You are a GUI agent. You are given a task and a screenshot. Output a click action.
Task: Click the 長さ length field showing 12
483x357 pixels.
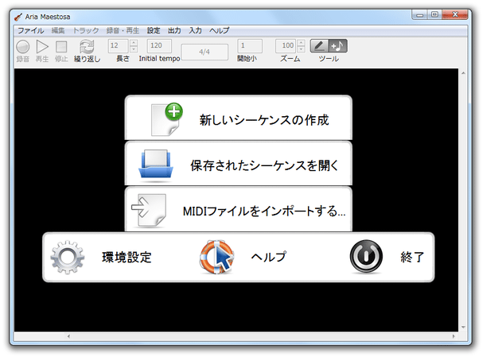click(x=118, y=45)
